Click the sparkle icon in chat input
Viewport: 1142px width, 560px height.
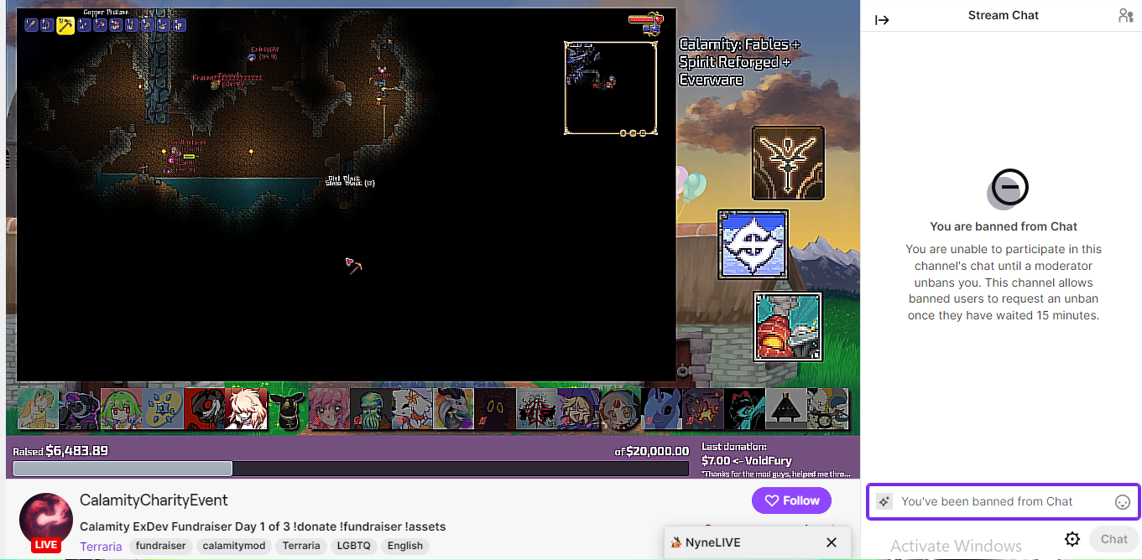point(884,501)
